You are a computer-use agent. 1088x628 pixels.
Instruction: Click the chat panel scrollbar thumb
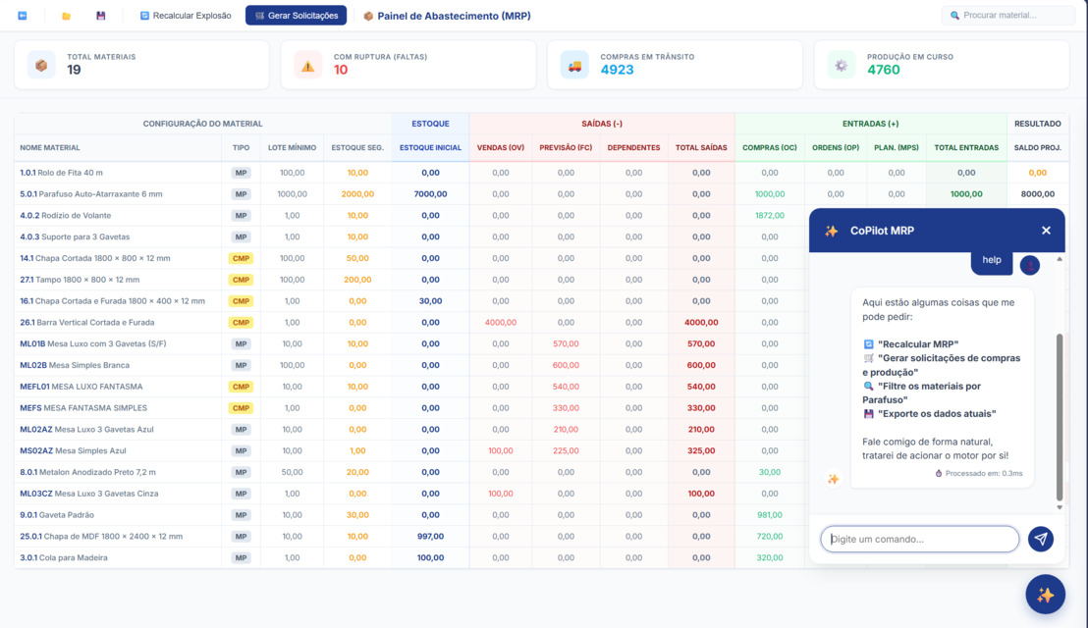[1060, 417]
